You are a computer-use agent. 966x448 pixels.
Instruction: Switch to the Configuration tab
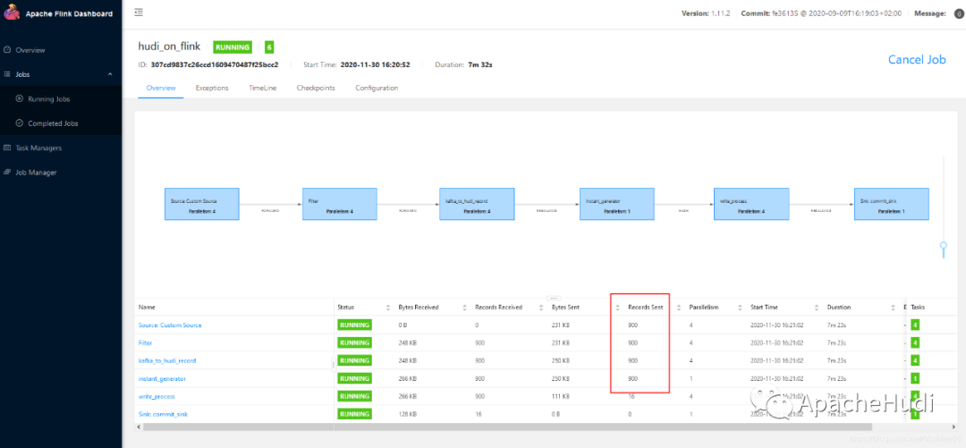(x=377, y=89)
